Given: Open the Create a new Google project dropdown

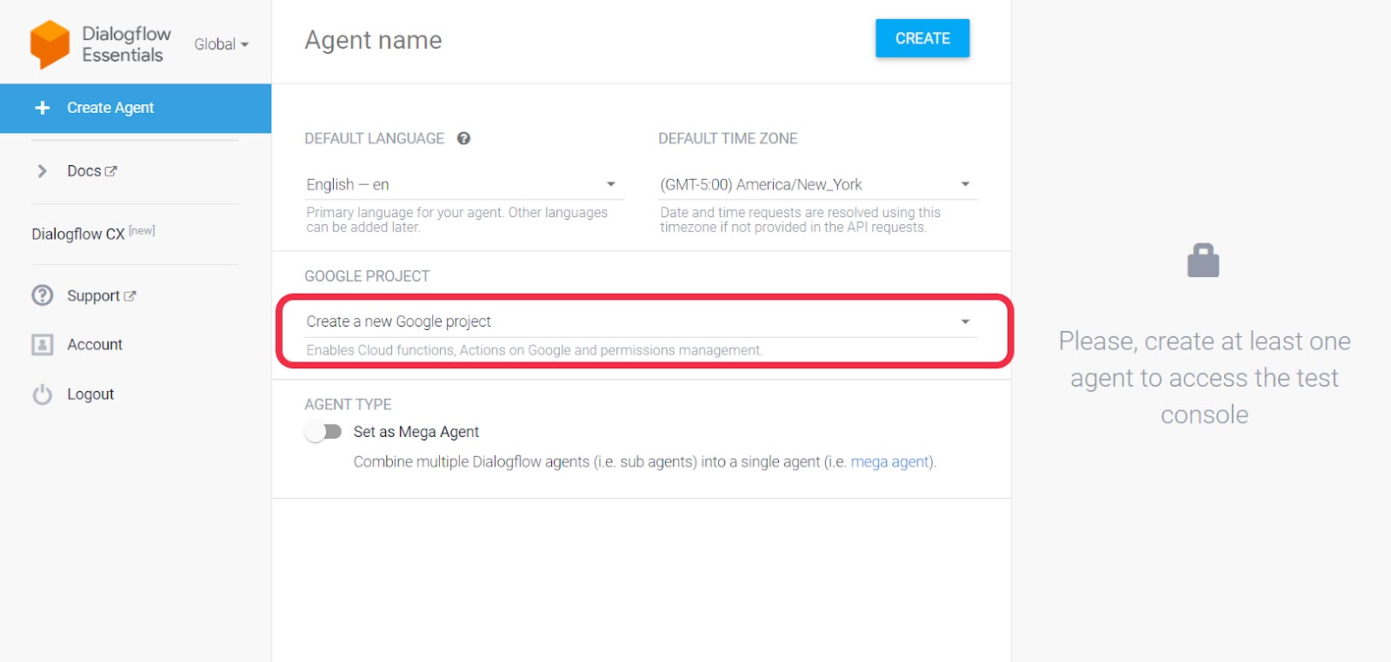Looking at the screenshot, I should (642, 321).
